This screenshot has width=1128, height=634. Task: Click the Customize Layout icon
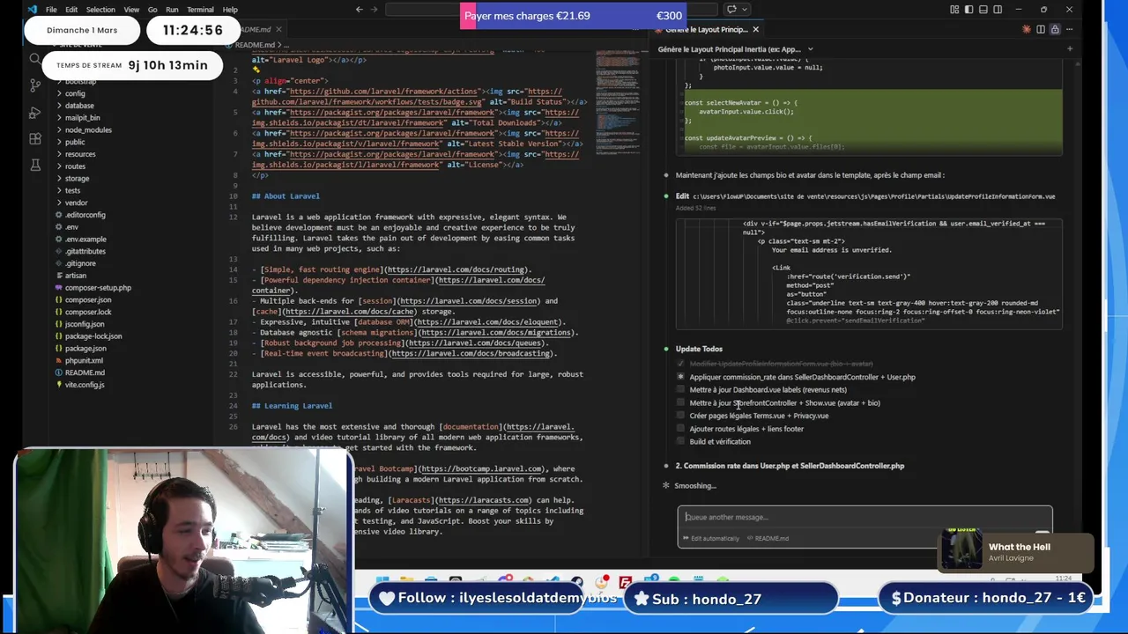coord(954,10)
